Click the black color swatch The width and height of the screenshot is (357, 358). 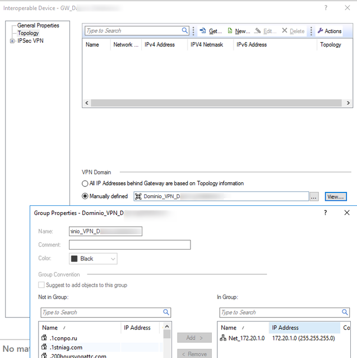pos(75,259)
